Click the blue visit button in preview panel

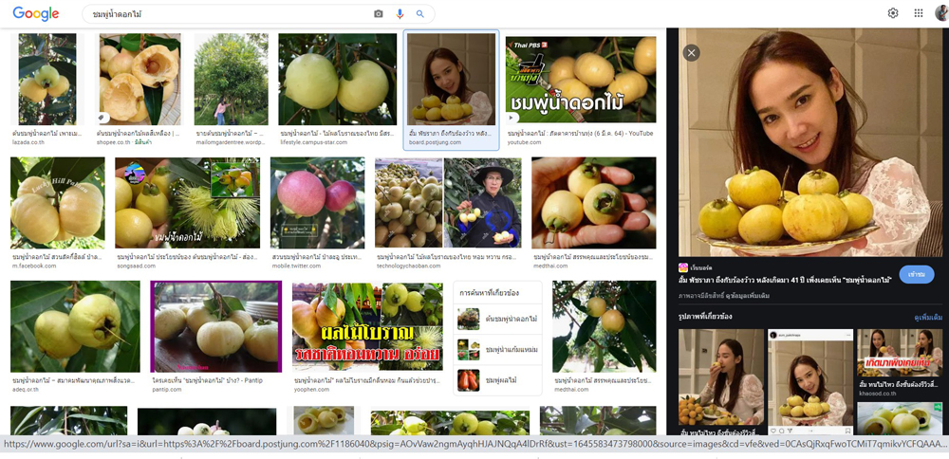pos(917,274)
